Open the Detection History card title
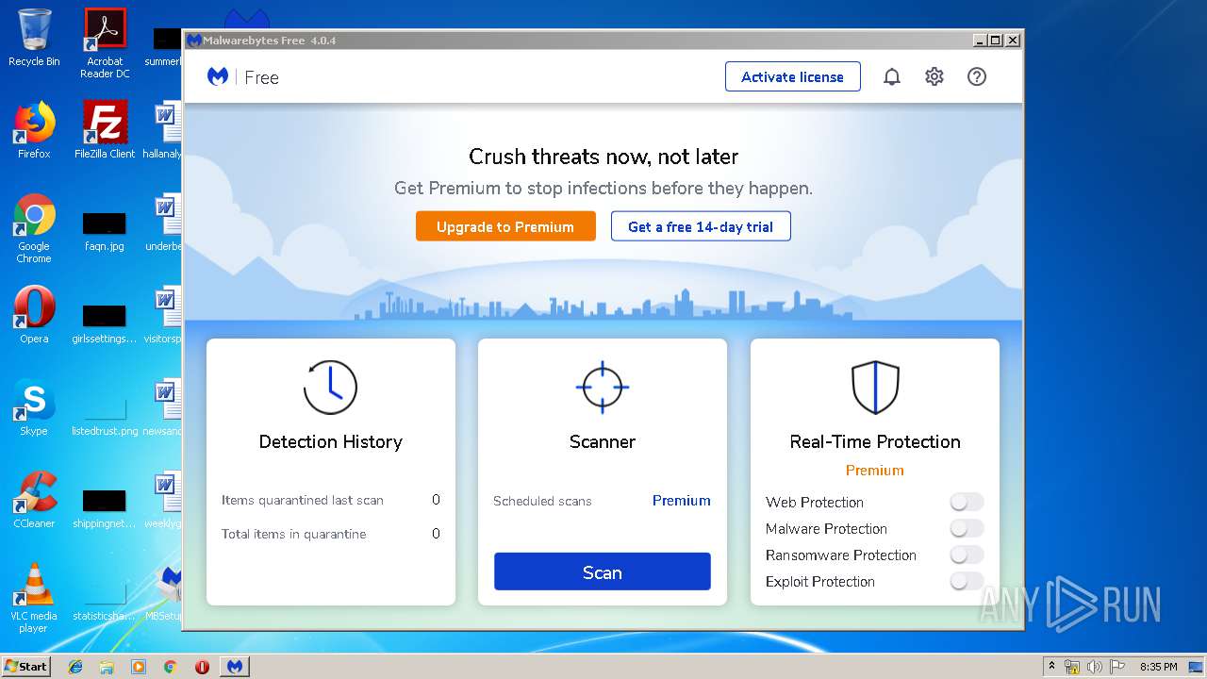Image resolution: width=1207 pixels, height=679 pixels. (330, 441)
